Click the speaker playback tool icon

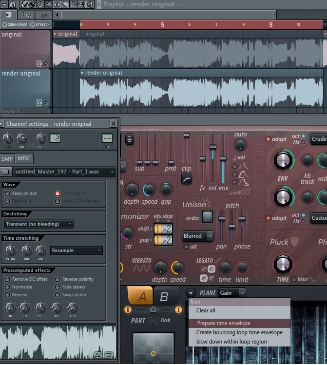[90, 4]
